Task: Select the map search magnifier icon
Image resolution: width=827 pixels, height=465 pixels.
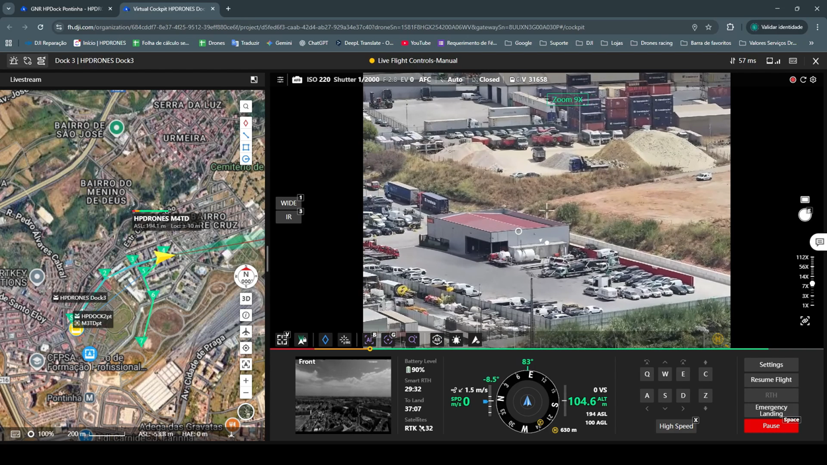Action: [246, 106]
